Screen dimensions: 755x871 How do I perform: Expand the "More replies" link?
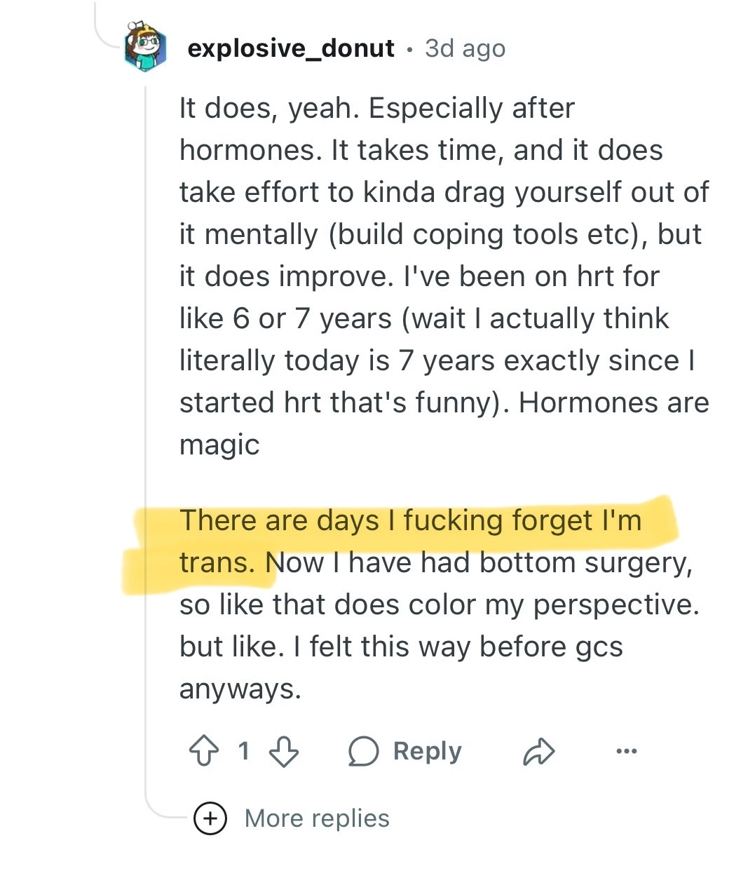point(317,818)
